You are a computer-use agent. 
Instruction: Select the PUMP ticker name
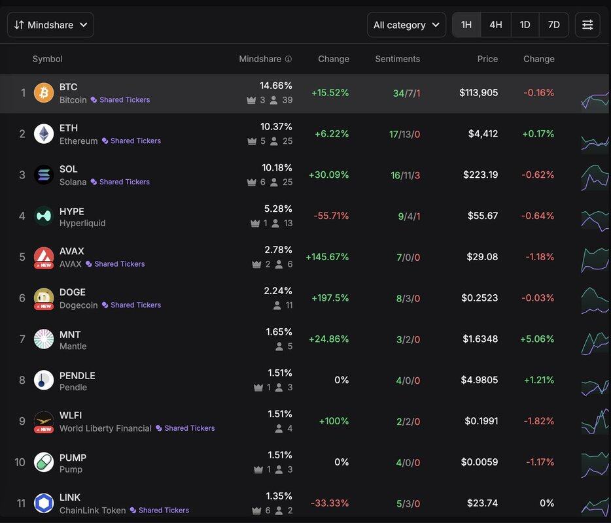pyautogui.click(x=73, y=458)
